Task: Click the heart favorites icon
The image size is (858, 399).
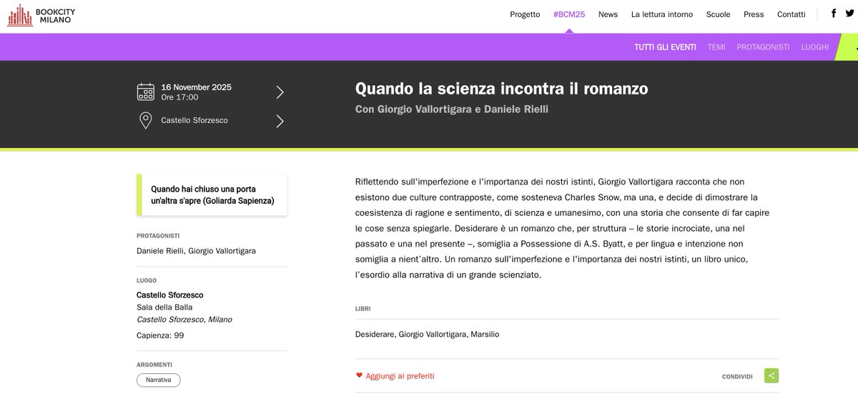Action: (x=359, y=375)
